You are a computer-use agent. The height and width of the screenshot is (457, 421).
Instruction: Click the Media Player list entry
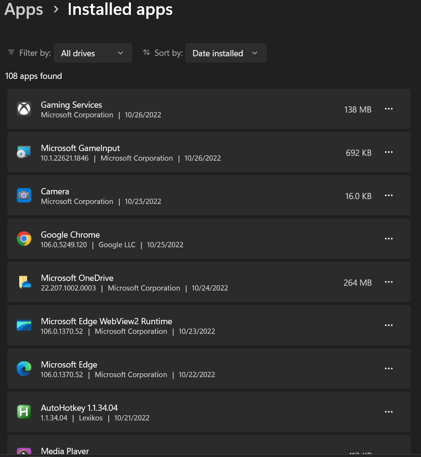point(209,445)
